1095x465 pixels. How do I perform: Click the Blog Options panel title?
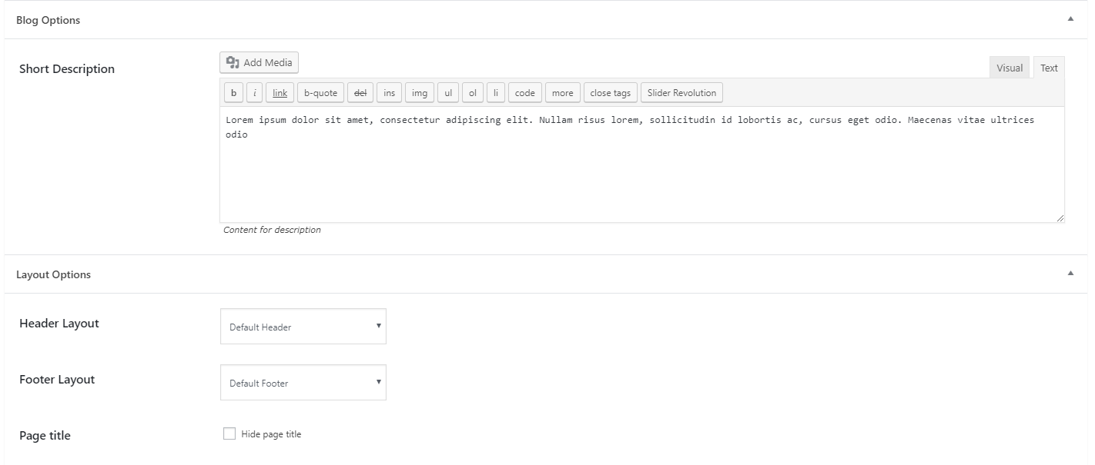(48, 20)
